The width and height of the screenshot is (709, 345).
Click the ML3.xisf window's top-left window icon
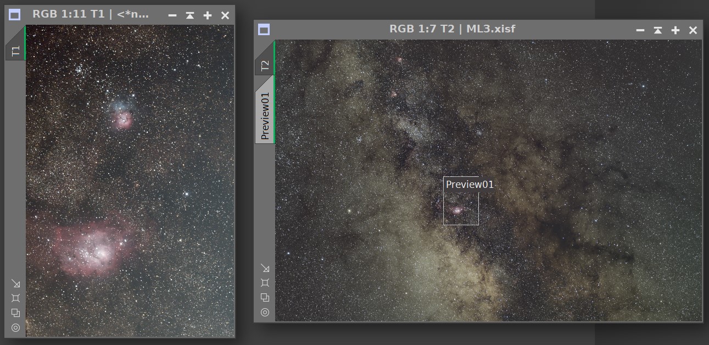[x=264, y=30]
